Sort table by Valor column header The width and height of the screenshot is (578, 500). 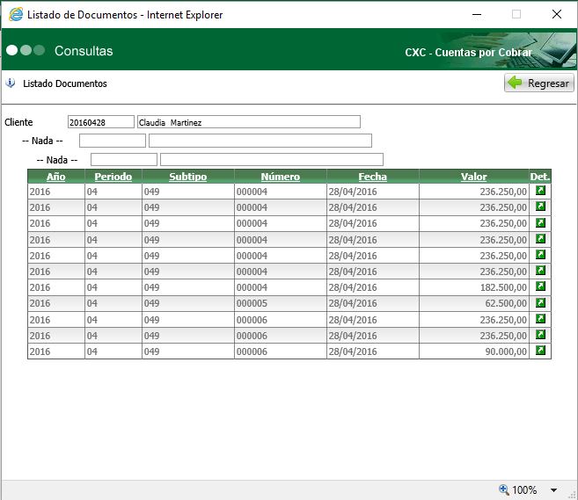(x=473, y=177)
